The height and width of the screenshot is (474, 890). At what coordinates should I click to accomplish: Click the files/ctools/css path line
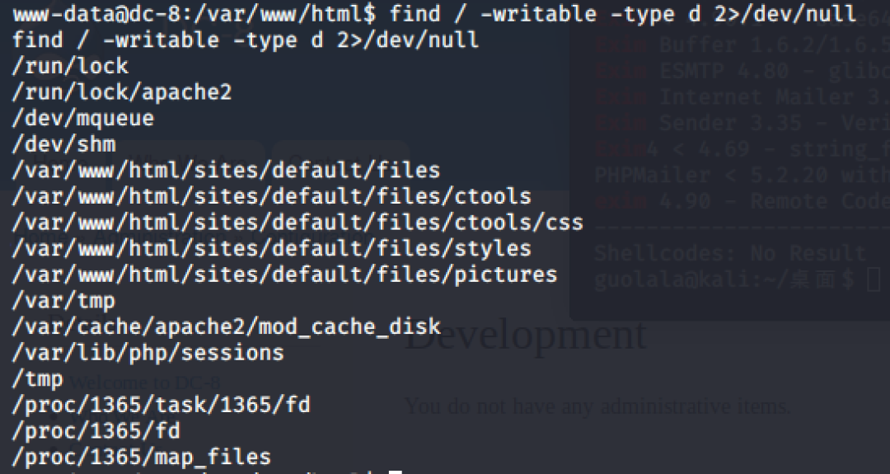[x=297, y=223]
